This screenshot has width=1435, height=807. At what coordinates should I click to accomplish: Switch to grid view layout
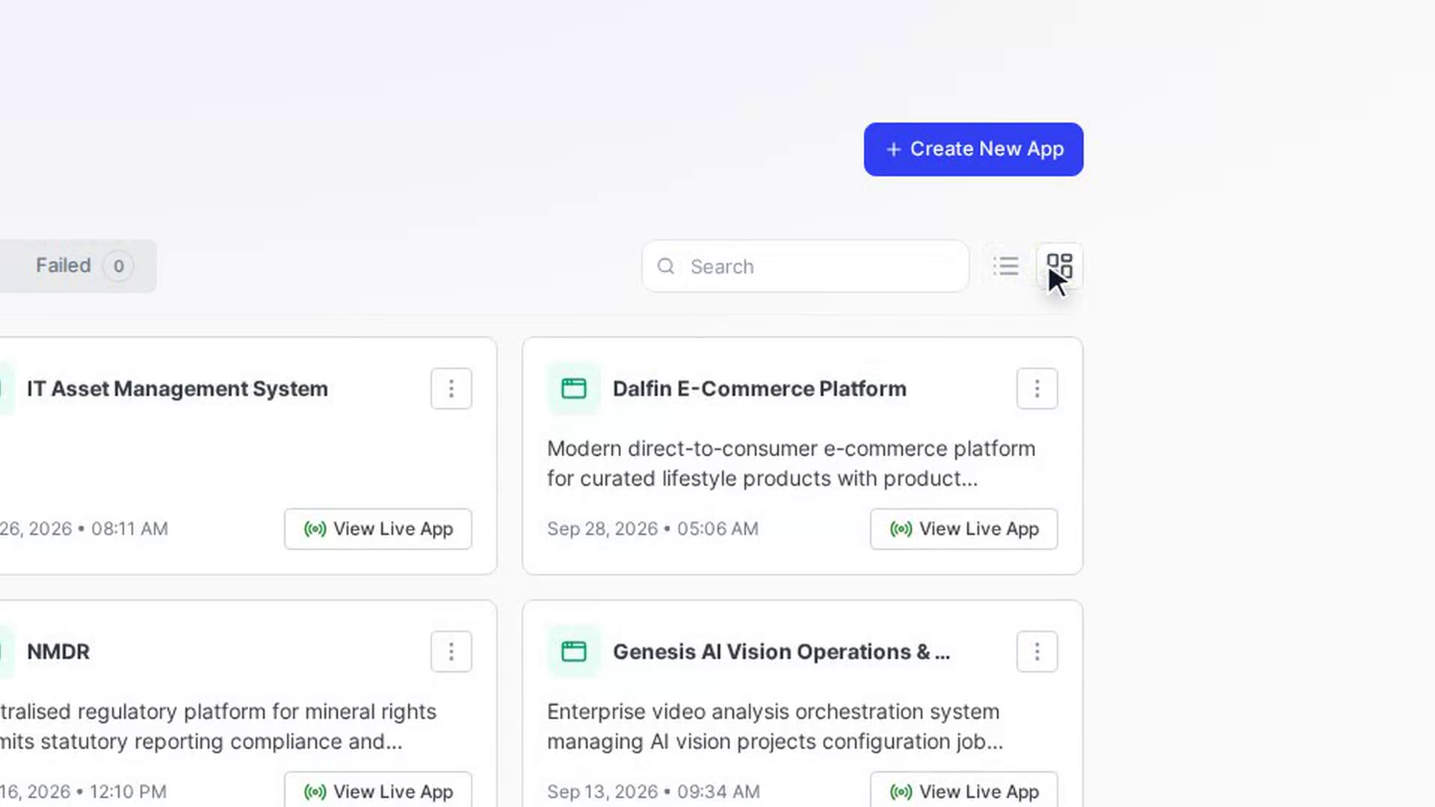[x=1059, y=266]
